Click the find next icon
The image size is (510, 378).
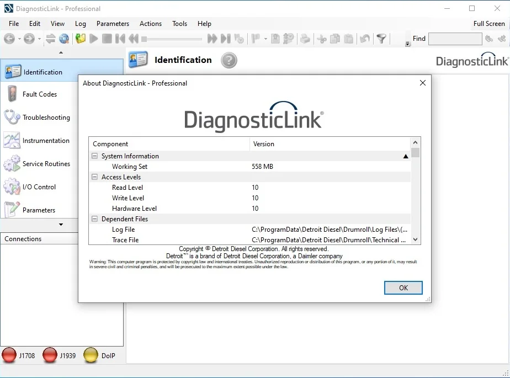coord(502,39)
